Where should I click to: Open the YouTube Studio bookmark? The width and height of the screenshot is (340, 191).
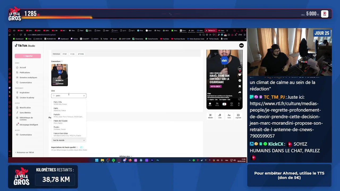[x=178, y=39]
